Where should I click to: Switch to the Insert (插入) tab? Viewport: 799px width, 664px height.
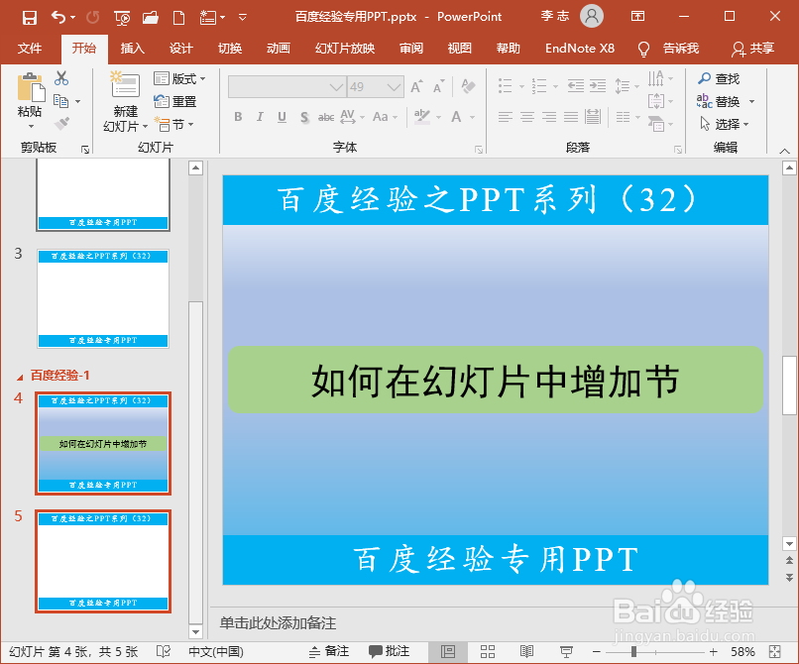133,49
